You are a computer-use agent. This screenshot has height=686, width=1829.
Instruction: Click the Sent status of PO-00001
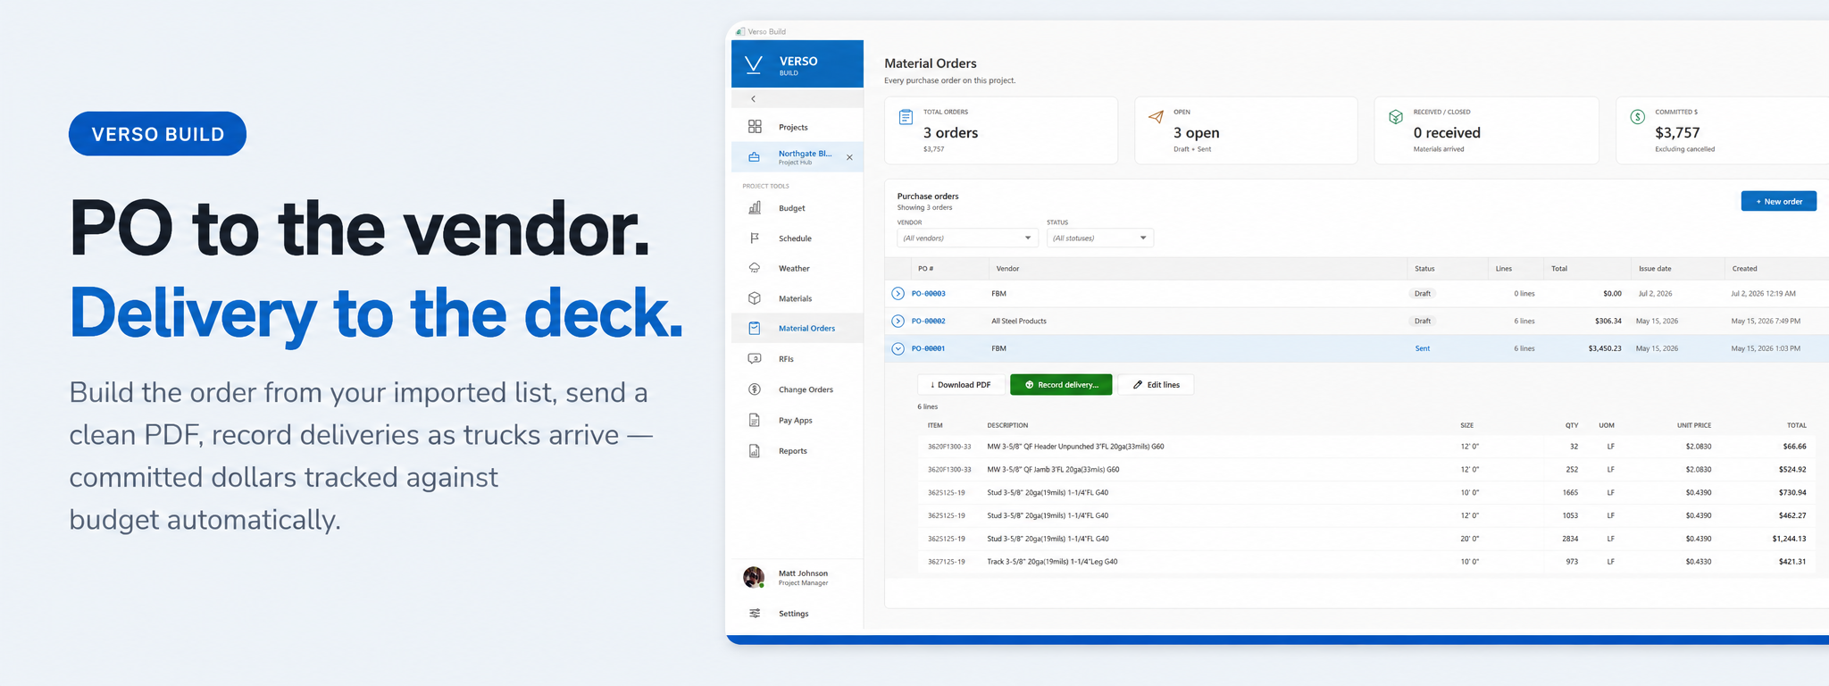(x=1423, y=348)
